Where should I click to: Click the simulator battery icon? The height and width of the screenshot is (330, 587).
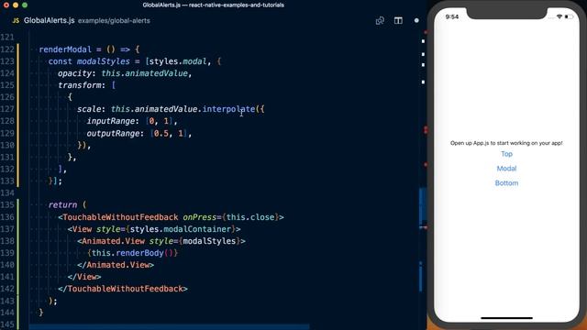click(x=569, y=16)
